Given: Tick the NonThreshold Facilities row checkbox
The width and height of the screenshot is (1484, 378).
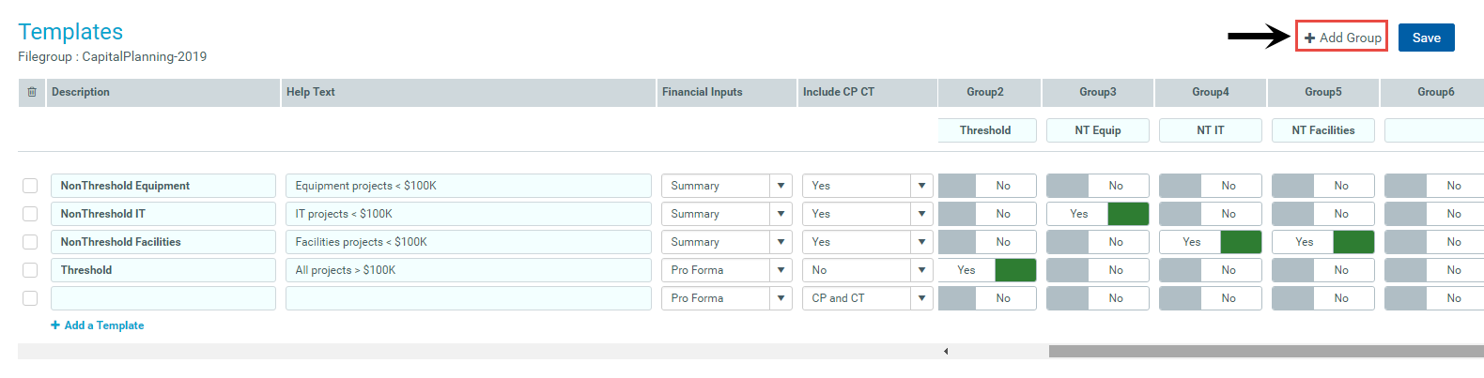Looking at the screenshot, I should 30,242.
